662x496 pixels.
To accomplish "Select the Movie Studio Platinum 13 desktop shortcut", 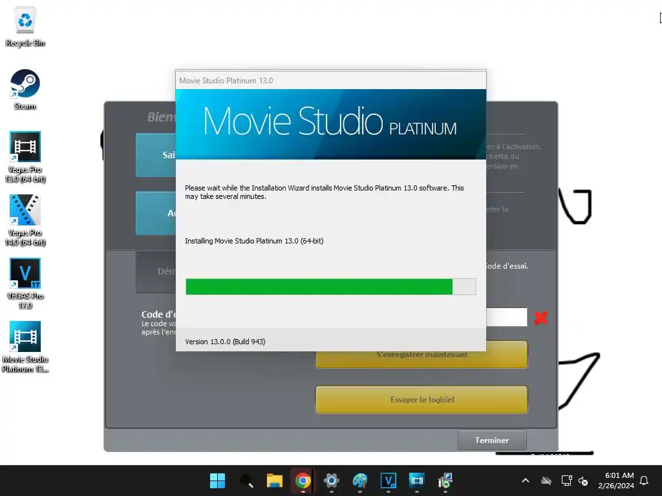I will 25,347.
